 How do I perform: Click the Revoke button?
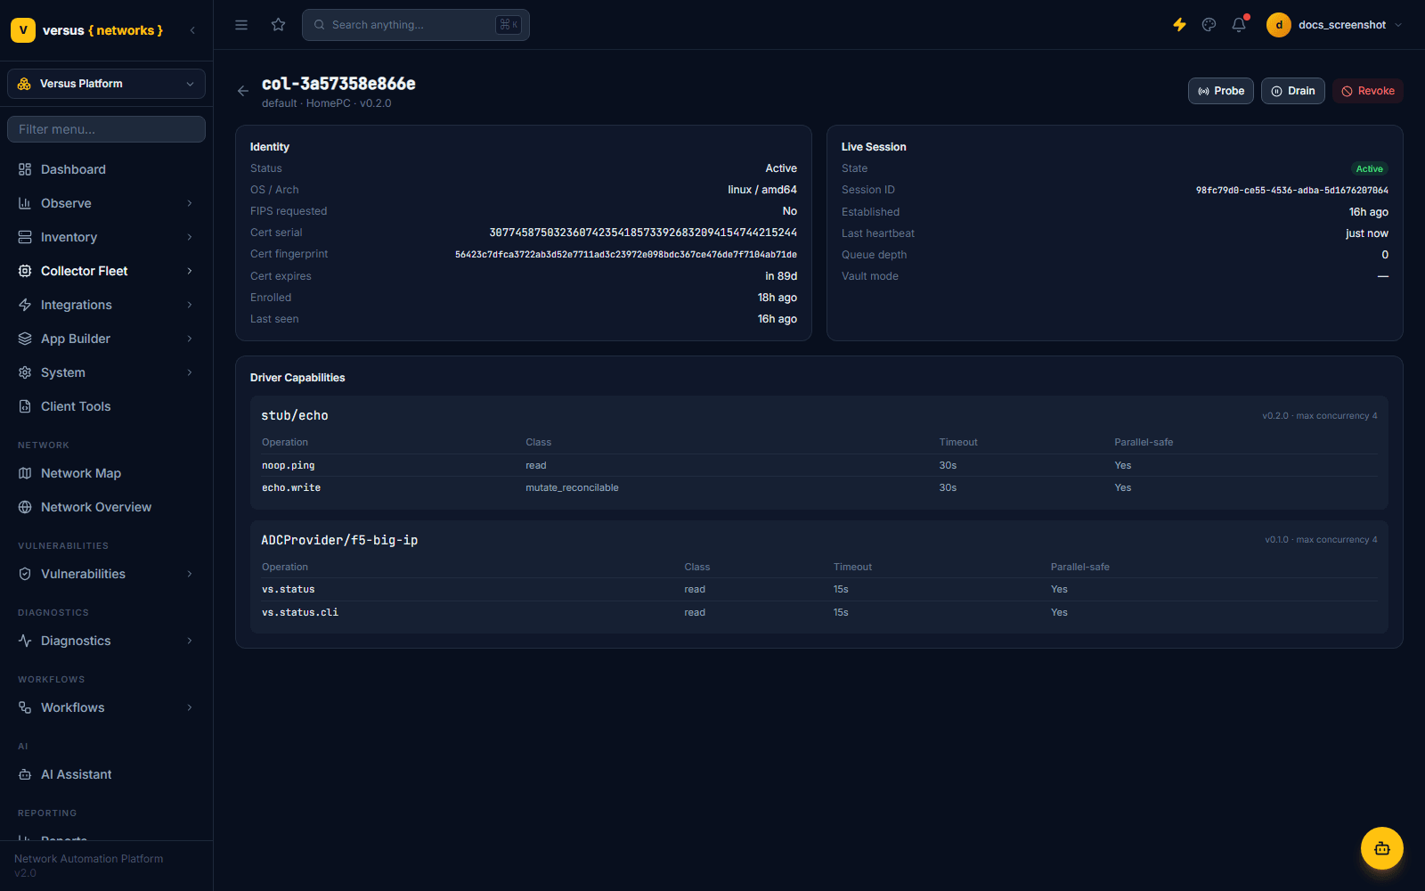pyautogui.click(x=1368, y=91)
